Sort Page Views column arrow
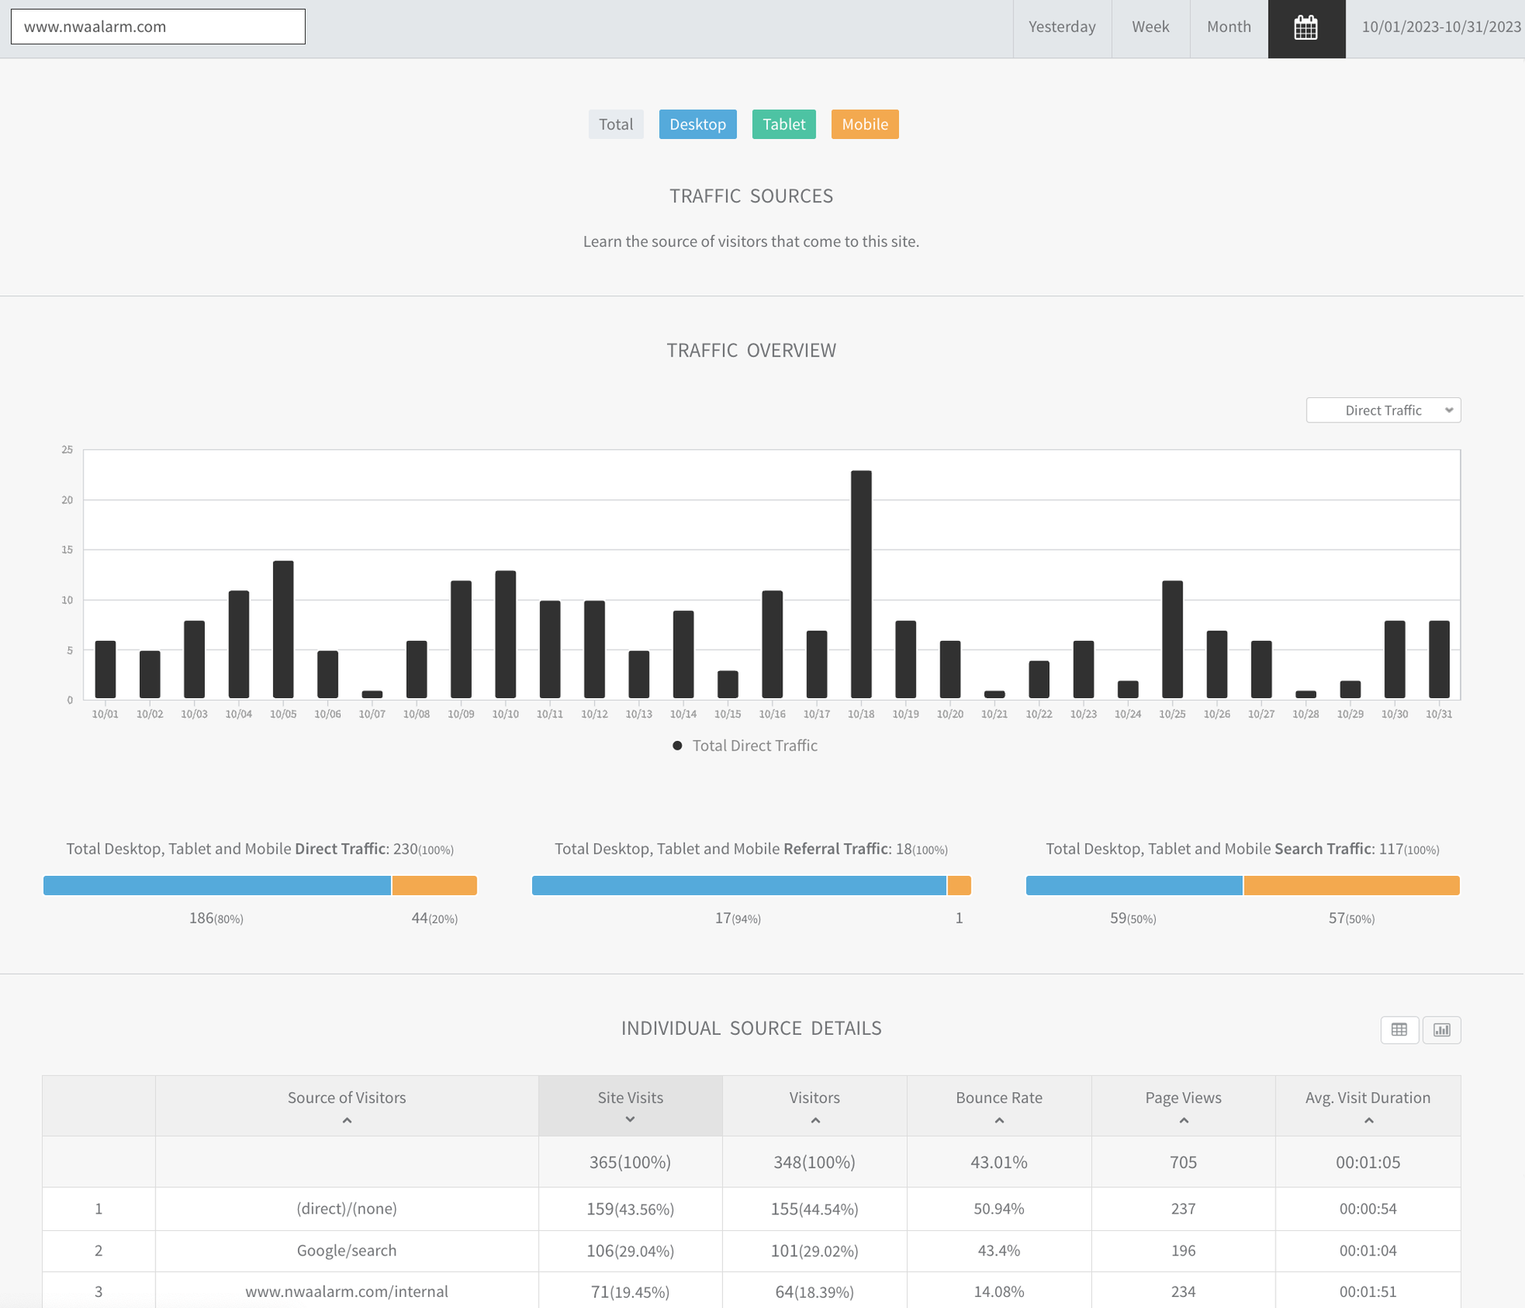 pos(1183,1121)
